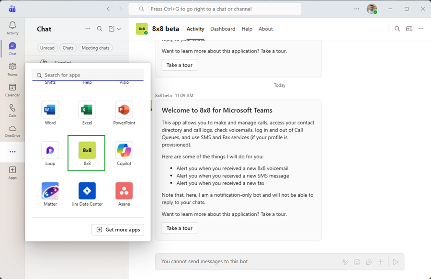The height and width of the screenshot is (279, 431).
Task: Click the Copilot app icon
Action: 124,151
